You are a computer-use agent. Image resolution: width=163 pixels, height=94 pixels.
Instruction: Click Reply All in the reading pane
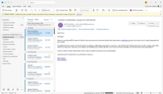[141, 23]
